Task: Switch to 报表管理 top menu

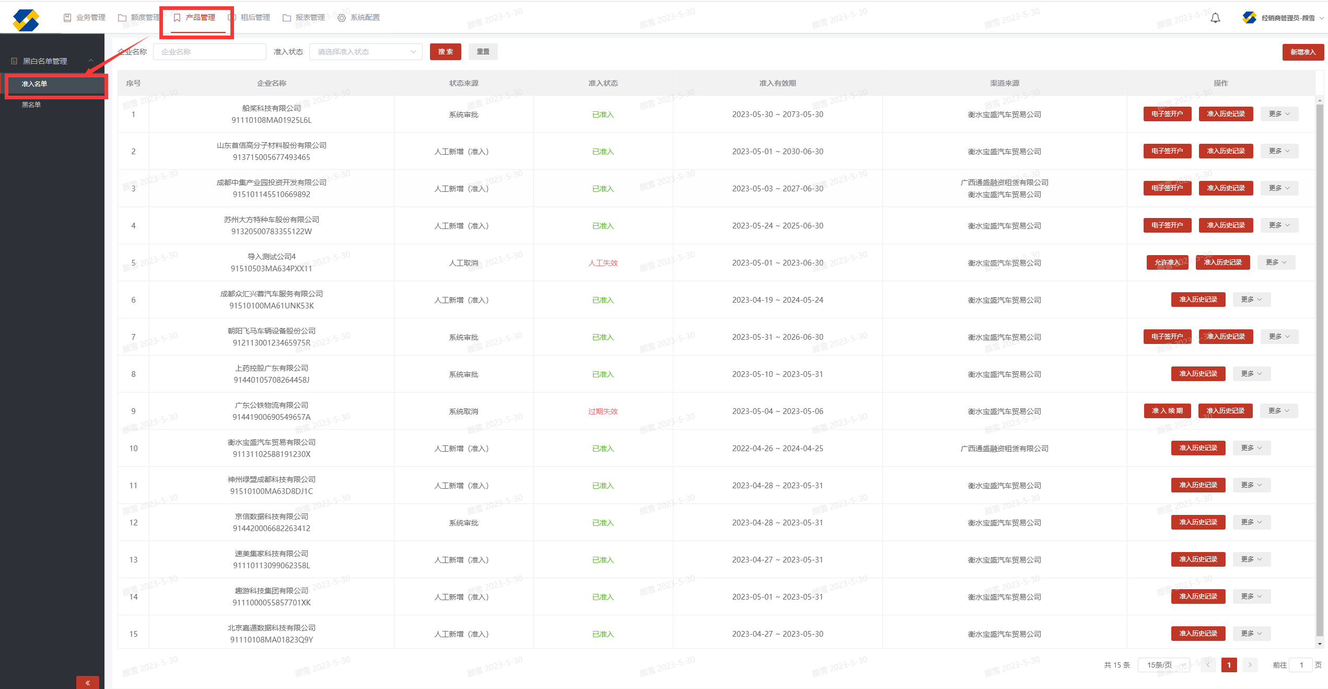Action: (x=309, y=18)
